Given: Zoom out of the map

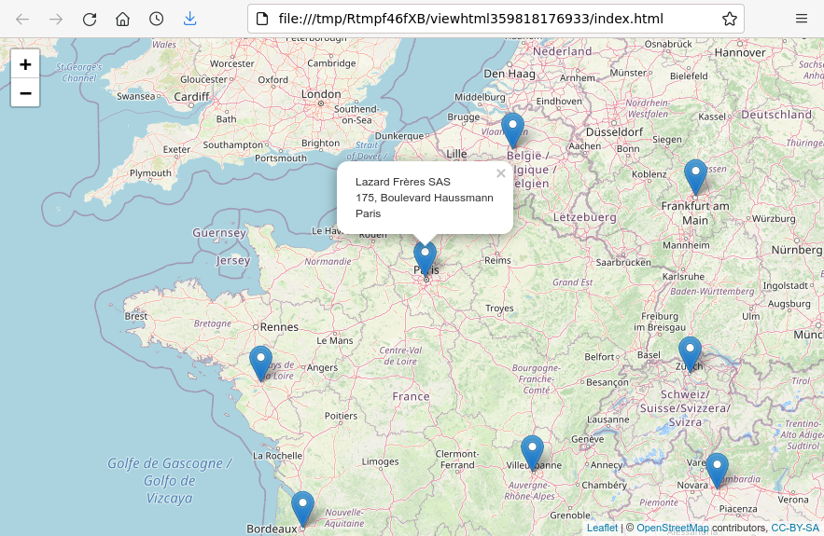Looking at the screenshot, I should tap(25, 92).
